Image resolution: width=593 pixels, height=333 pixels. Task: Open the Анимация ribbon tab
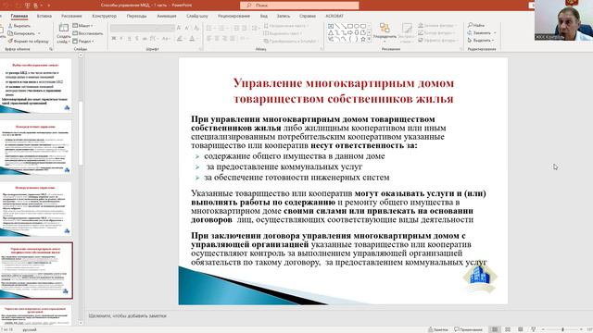[167, 16]
